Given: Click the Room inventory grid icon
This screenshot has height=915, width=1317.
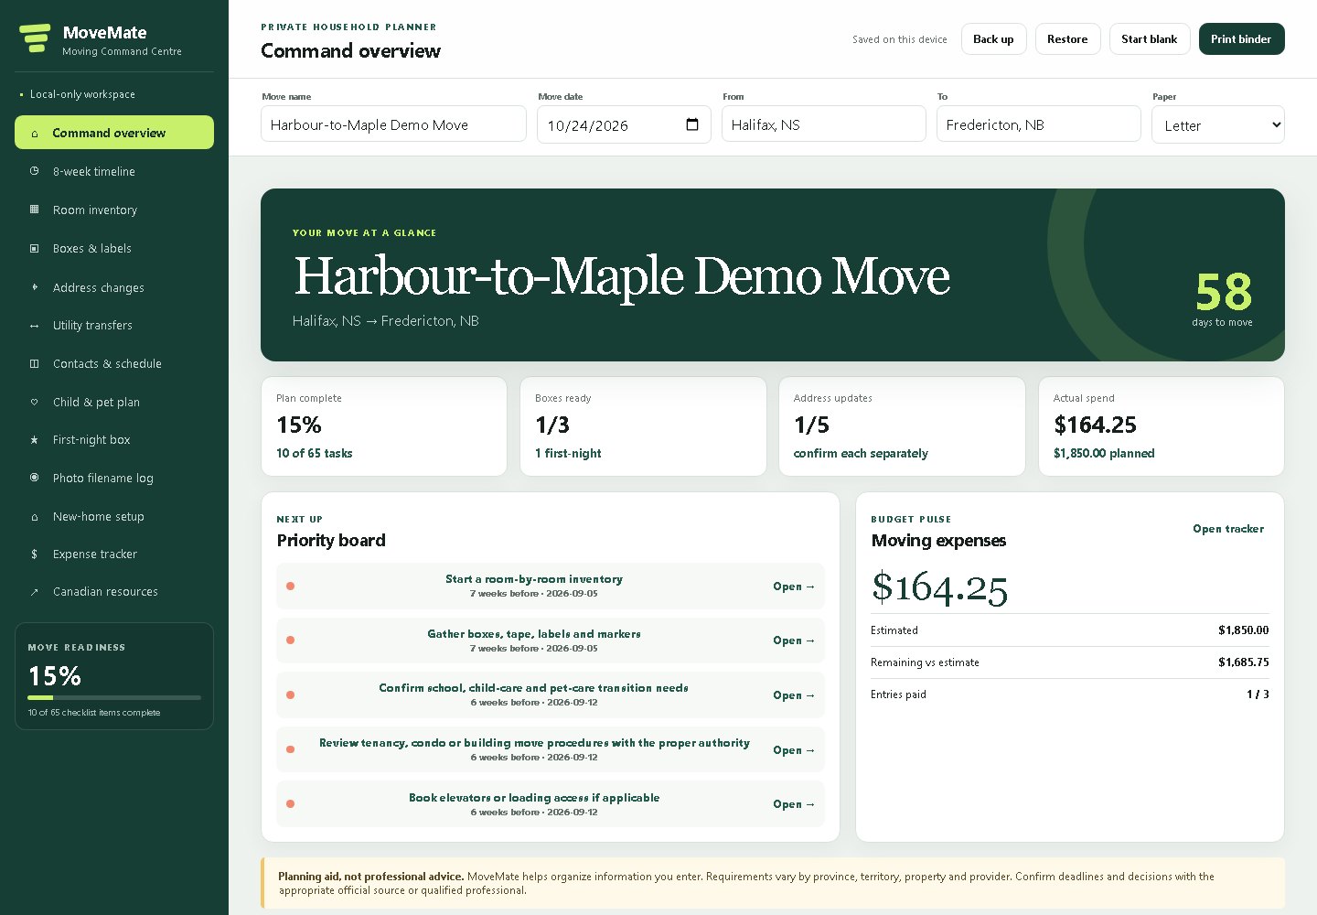Looking at the screenshot, I should pos(35,210).
